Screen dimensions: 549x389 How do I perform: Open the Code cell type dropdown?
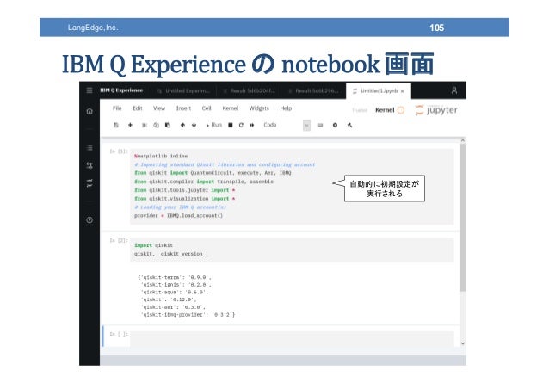pyautogui.click(x=287, y=125)
